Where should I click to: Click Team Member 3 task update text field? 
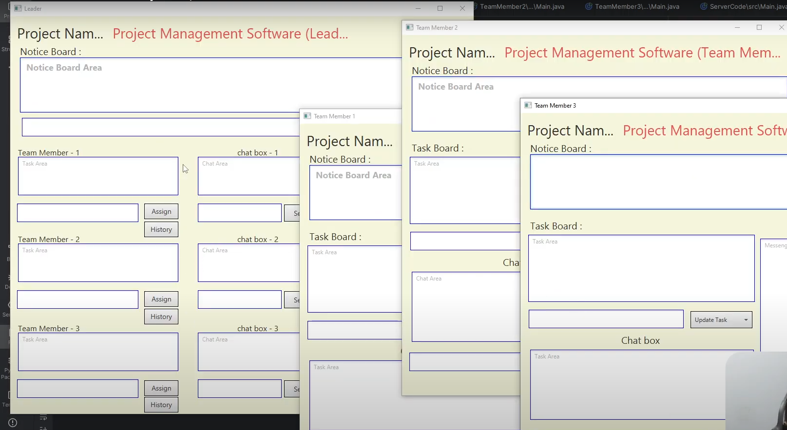[606, 319]
